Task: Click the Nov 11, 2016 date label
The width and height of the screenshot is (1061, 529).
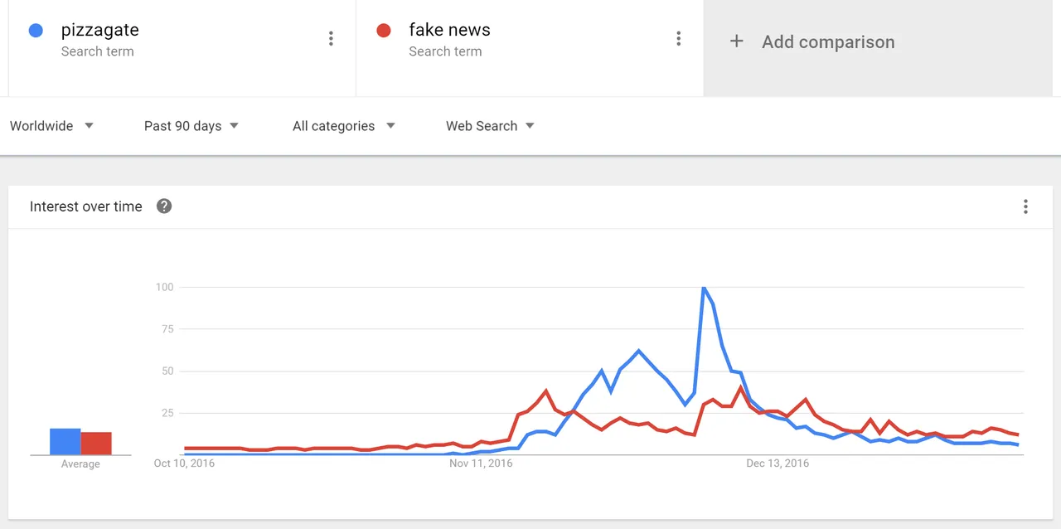Action: point(481,463)
